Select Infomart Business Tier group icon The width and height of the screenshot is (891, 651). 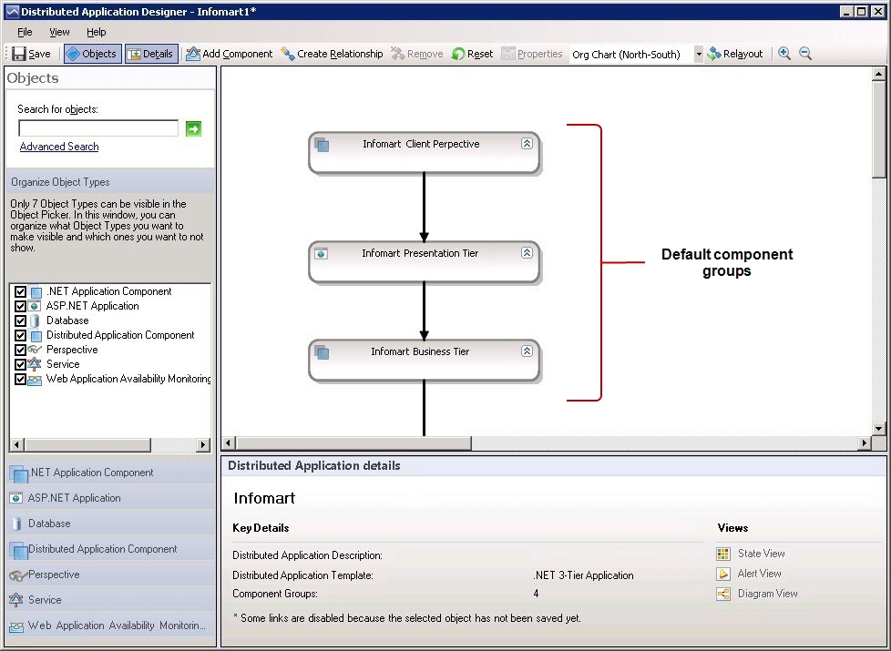click(322, 352)
